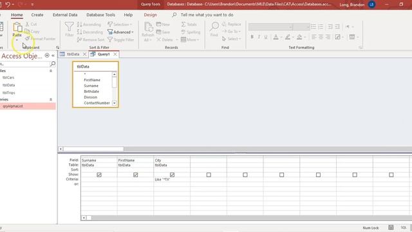Collapse navigation pane with shutter button
Viewport: 412px width, 232px height.
click(x=53, y=55)
